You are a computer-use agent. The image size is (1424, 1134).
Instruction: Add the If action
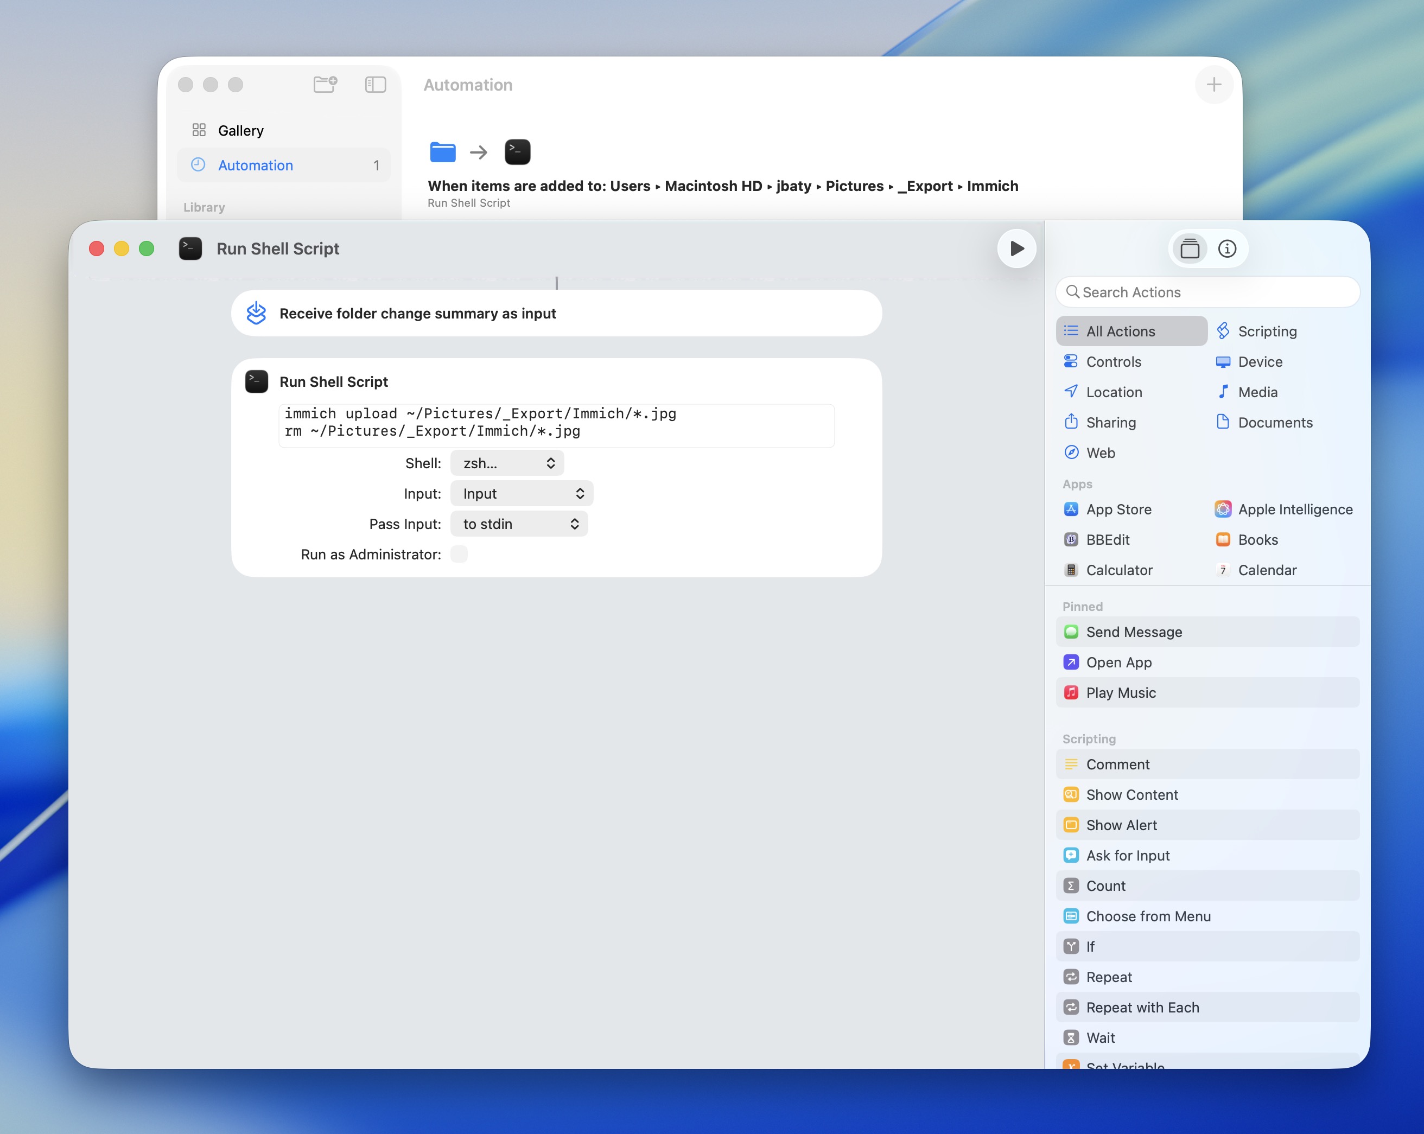[x=1207, y=946]
